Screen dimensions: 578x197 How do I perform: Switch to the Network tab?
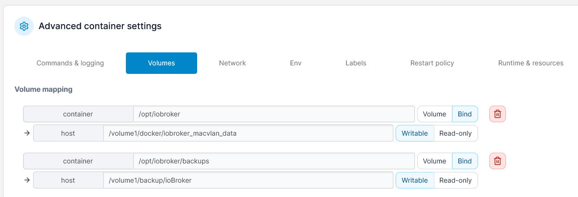[232, 63]
